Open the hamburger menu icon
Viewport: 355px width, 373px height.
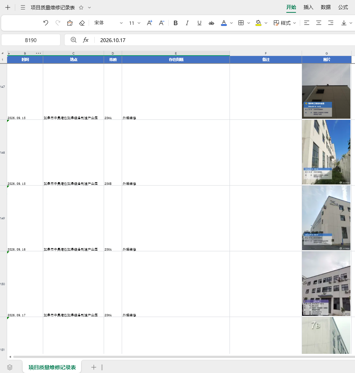[x=23, y=8]
